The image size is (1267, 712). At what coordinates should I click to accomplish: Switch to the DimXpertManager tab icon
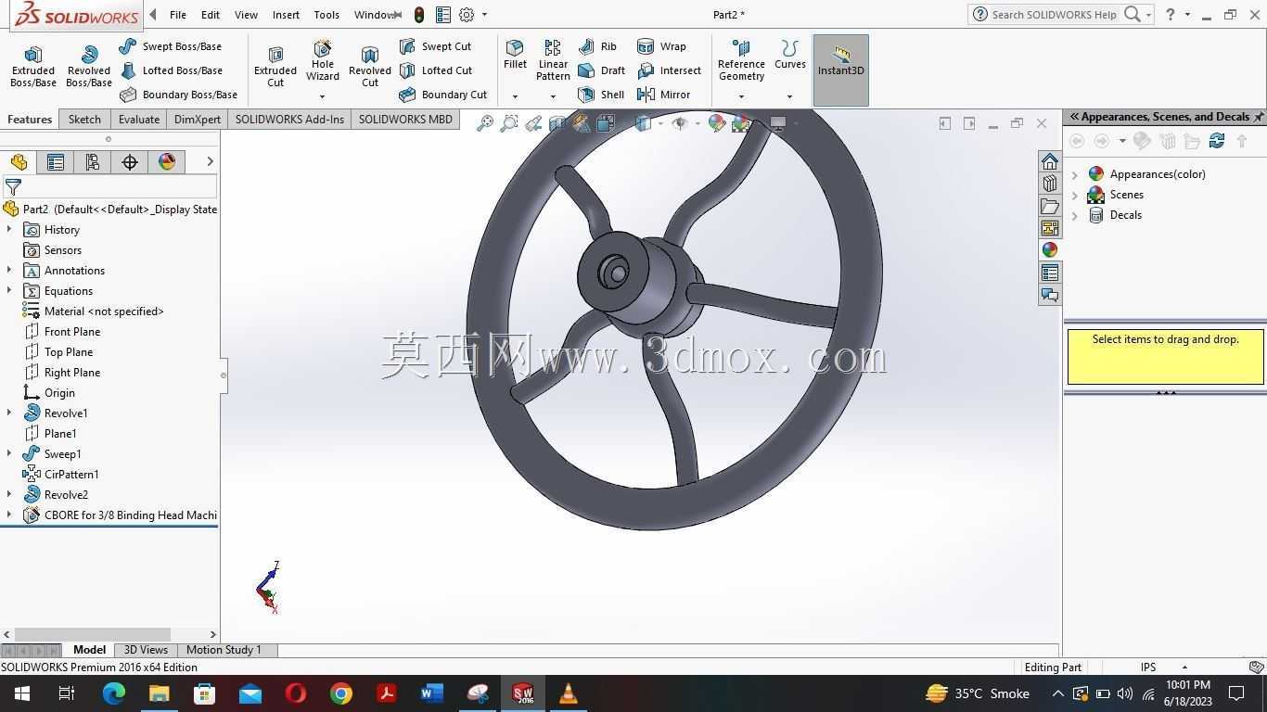[130, 162]
